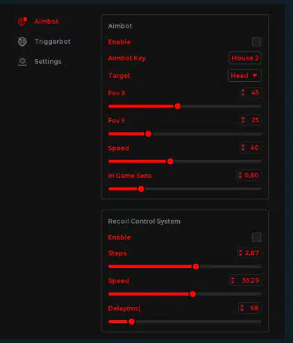This screenshot has height=343, width=293.
Task: Toggle the Aimbot Enable checkbox
Action: (257, 42)
